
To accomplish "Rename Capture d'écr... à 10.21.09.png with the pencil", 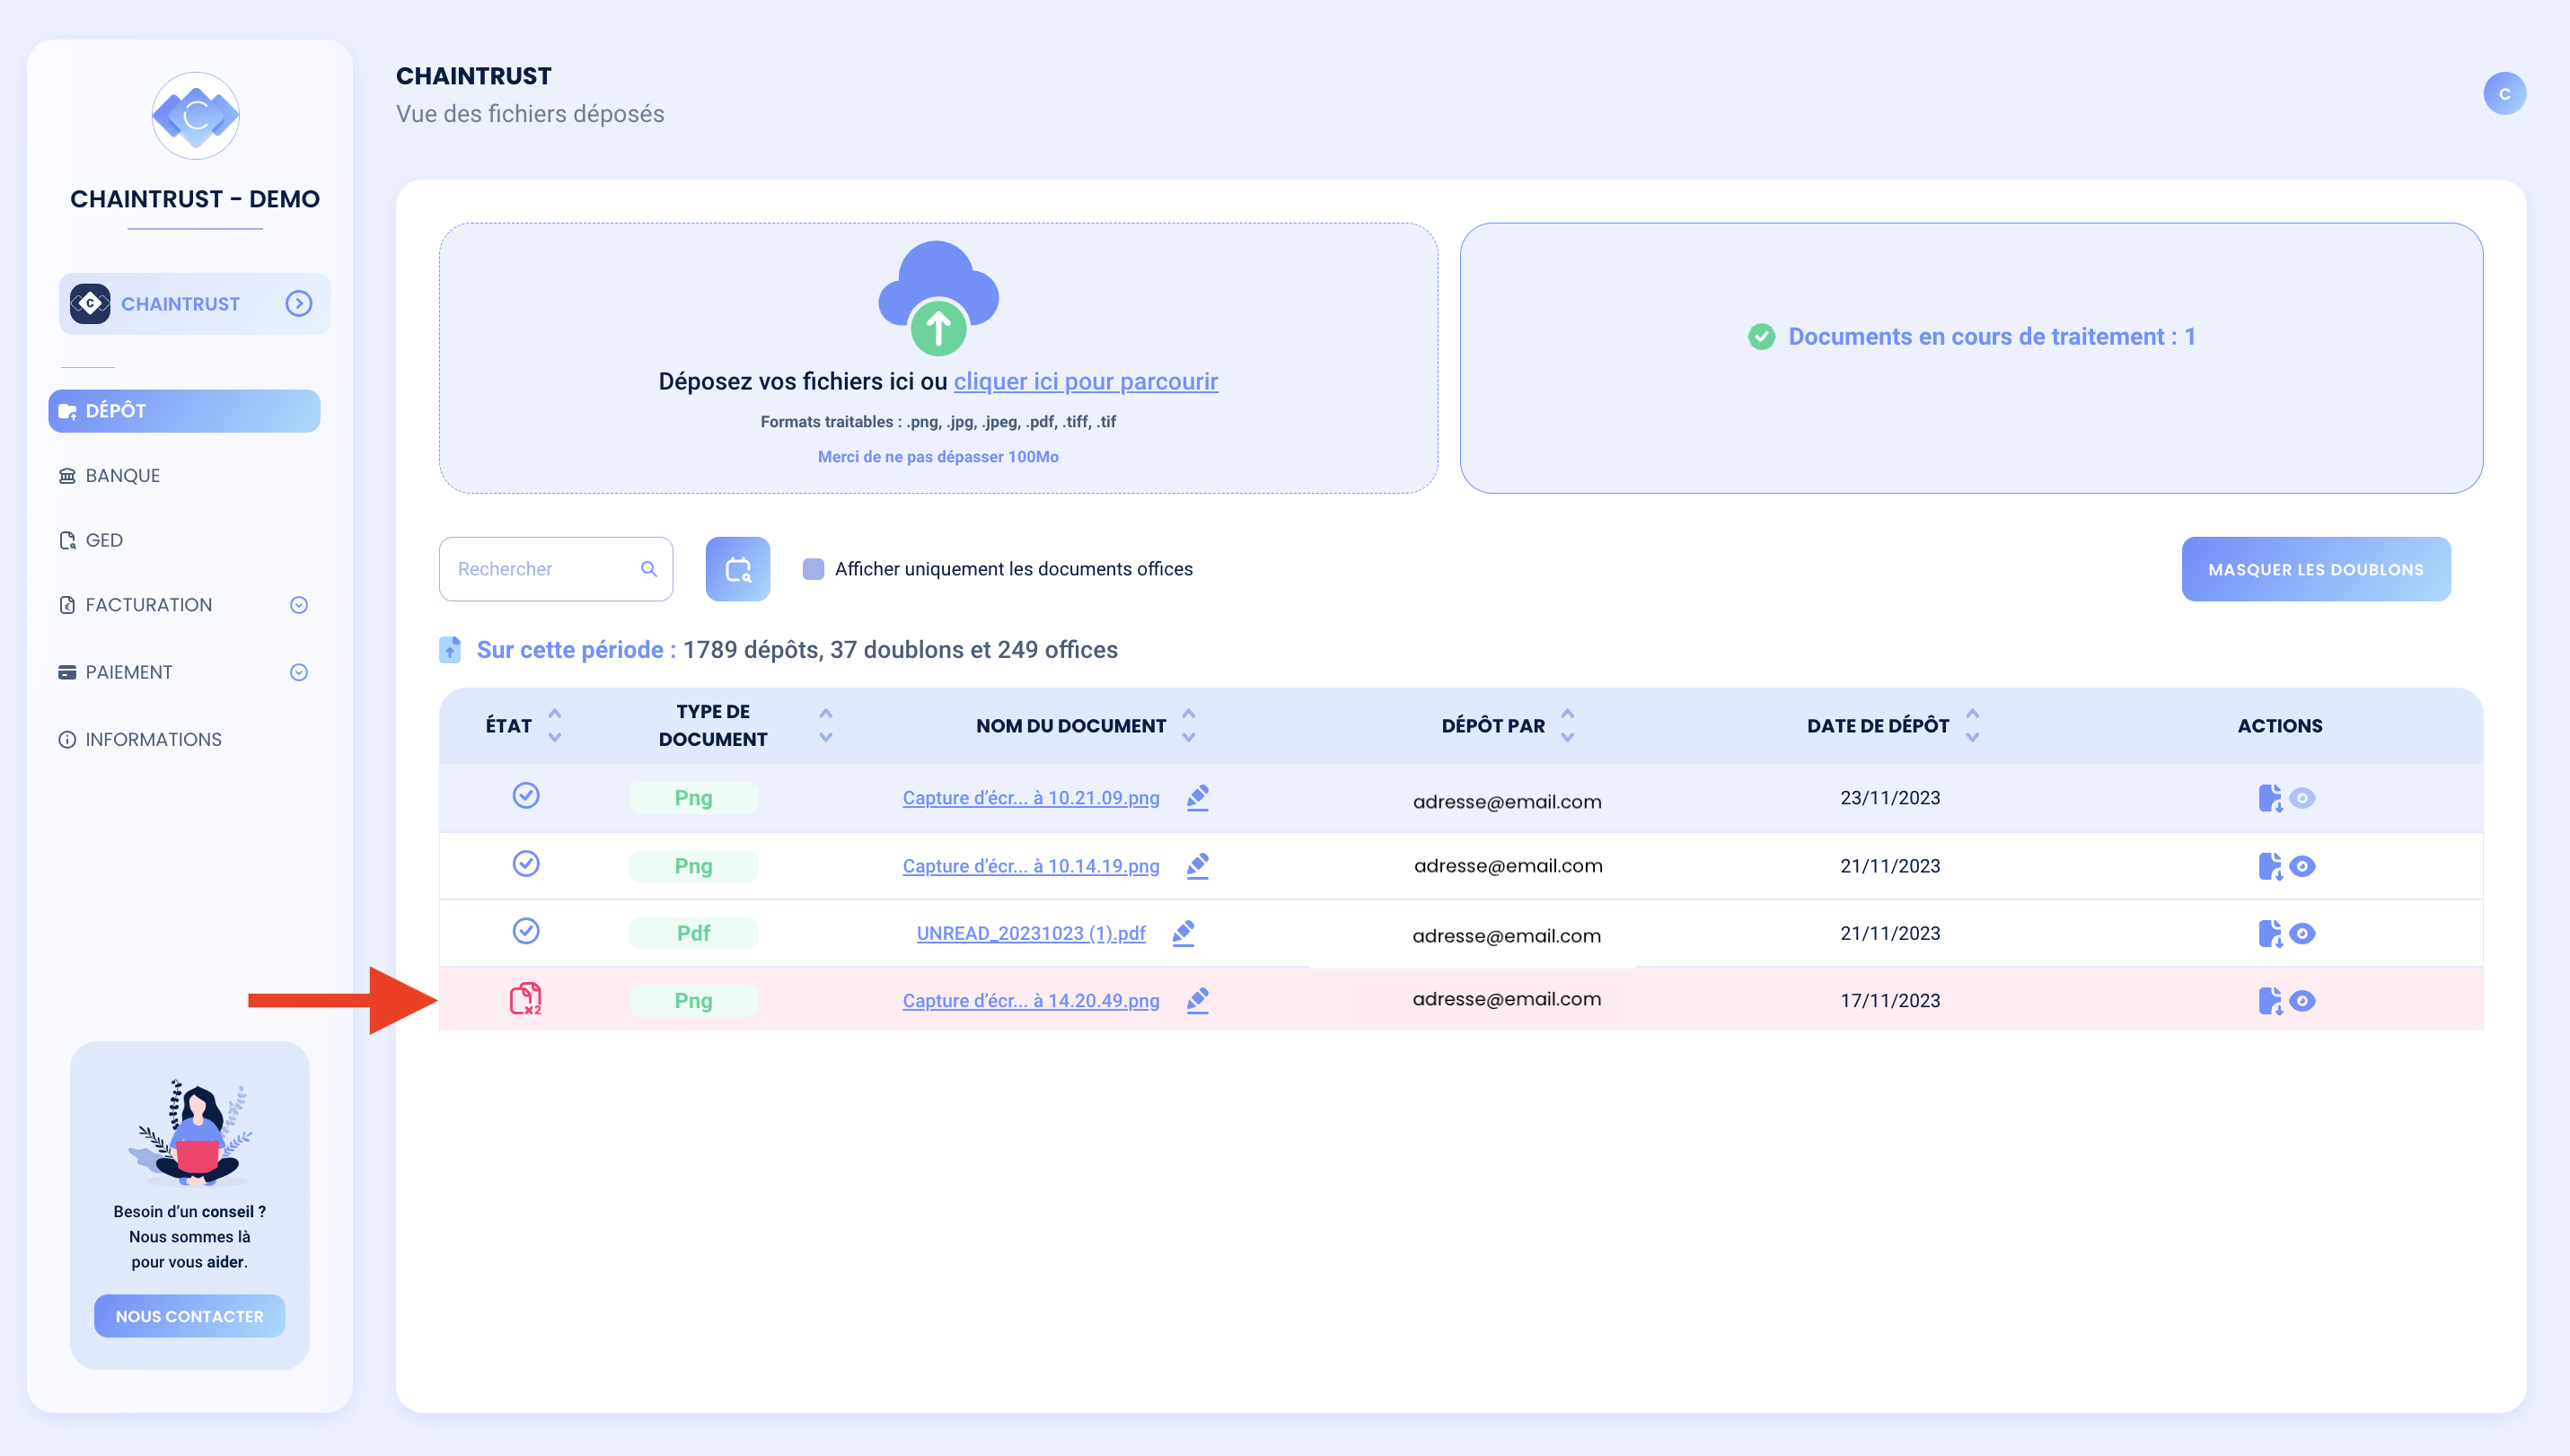I will [x=1198, y=798].
